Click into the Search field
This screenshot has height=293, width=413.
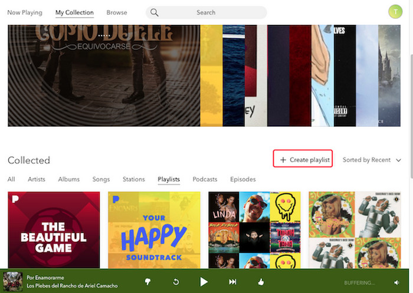(206, 12)
